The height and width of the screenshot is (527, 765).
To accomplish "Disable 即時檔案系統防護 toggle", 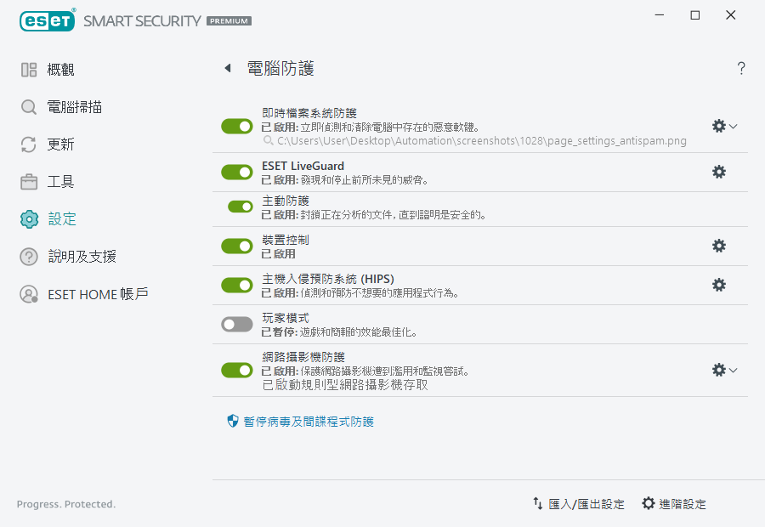I will tap(236, 126).
